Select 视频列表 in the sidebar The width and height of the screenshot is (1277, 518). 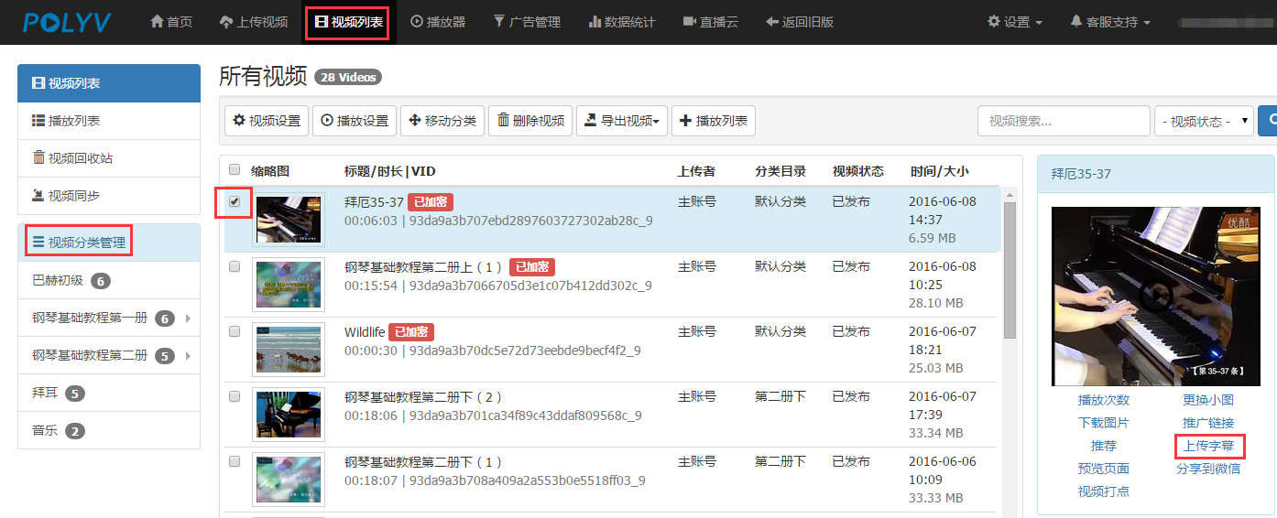tap(109, 83)
